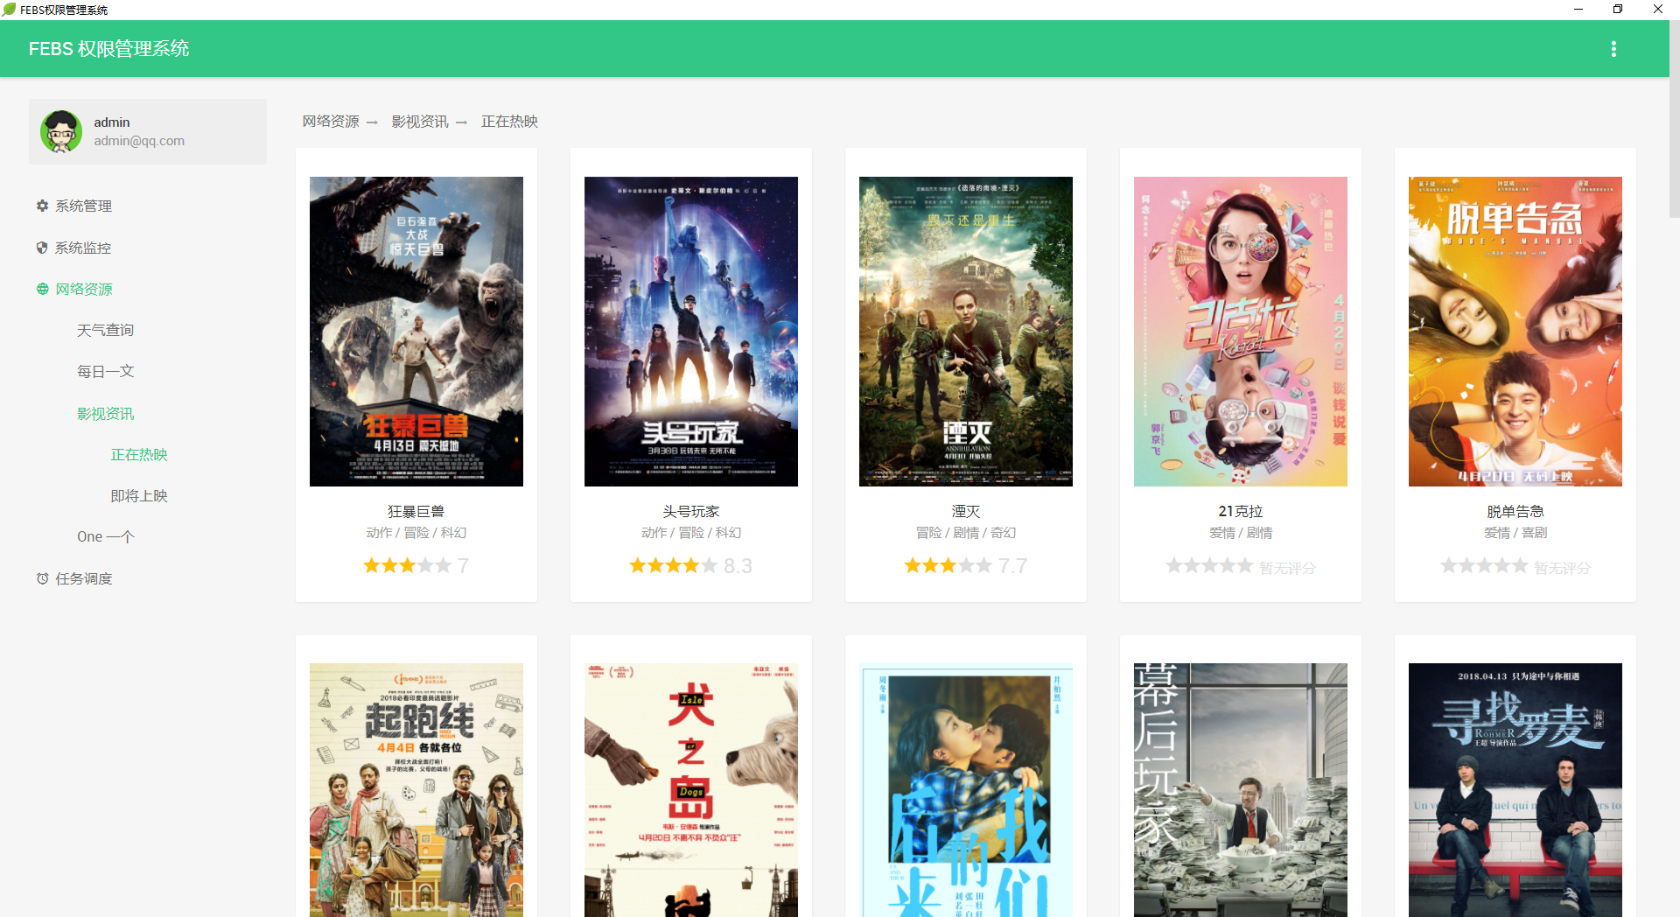Open the One 一个 page
The image size is (1680, 917).
click(x=105, y=536)
